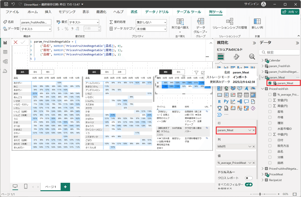Image resolution: width=301 pixels, height=197 pixels.
Task: Pick the Python visual icon
Action: tap(226, 101)
